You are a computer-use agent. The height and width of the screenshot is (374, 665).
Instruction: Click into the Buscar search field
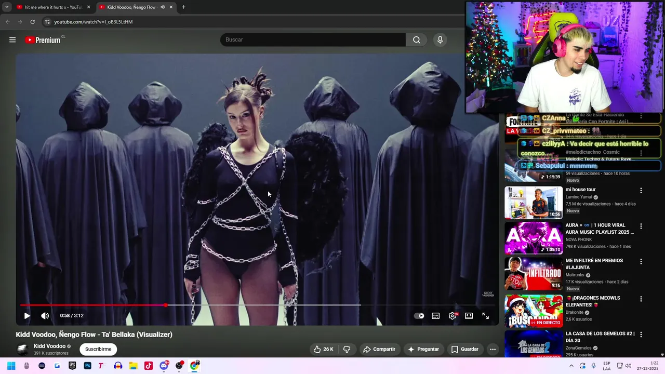313,40
